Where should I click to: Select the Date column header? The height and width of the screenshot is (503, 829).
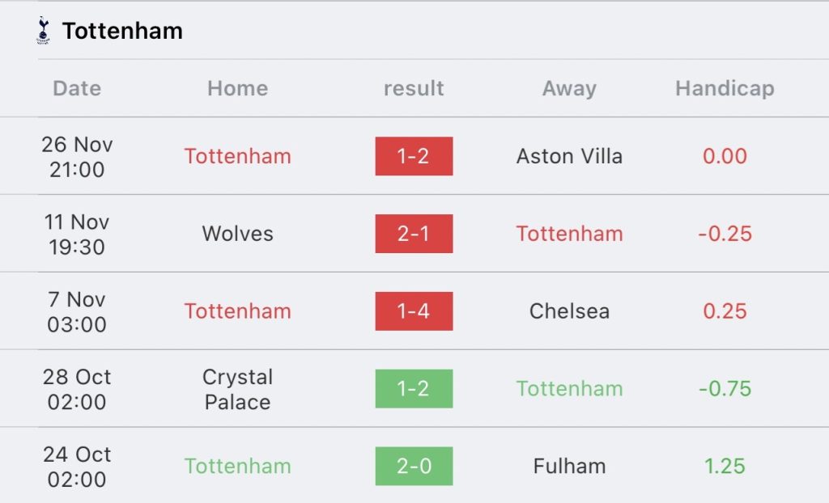(77, 88)
